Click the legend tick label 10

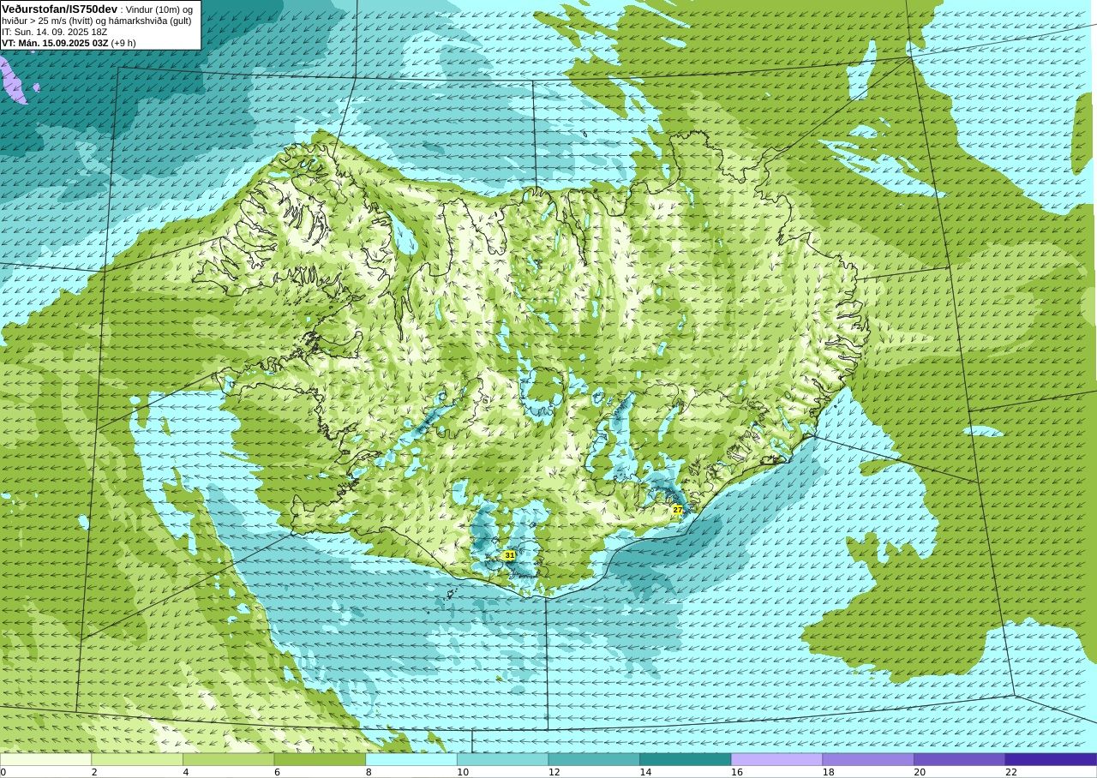tap(463, 772)
